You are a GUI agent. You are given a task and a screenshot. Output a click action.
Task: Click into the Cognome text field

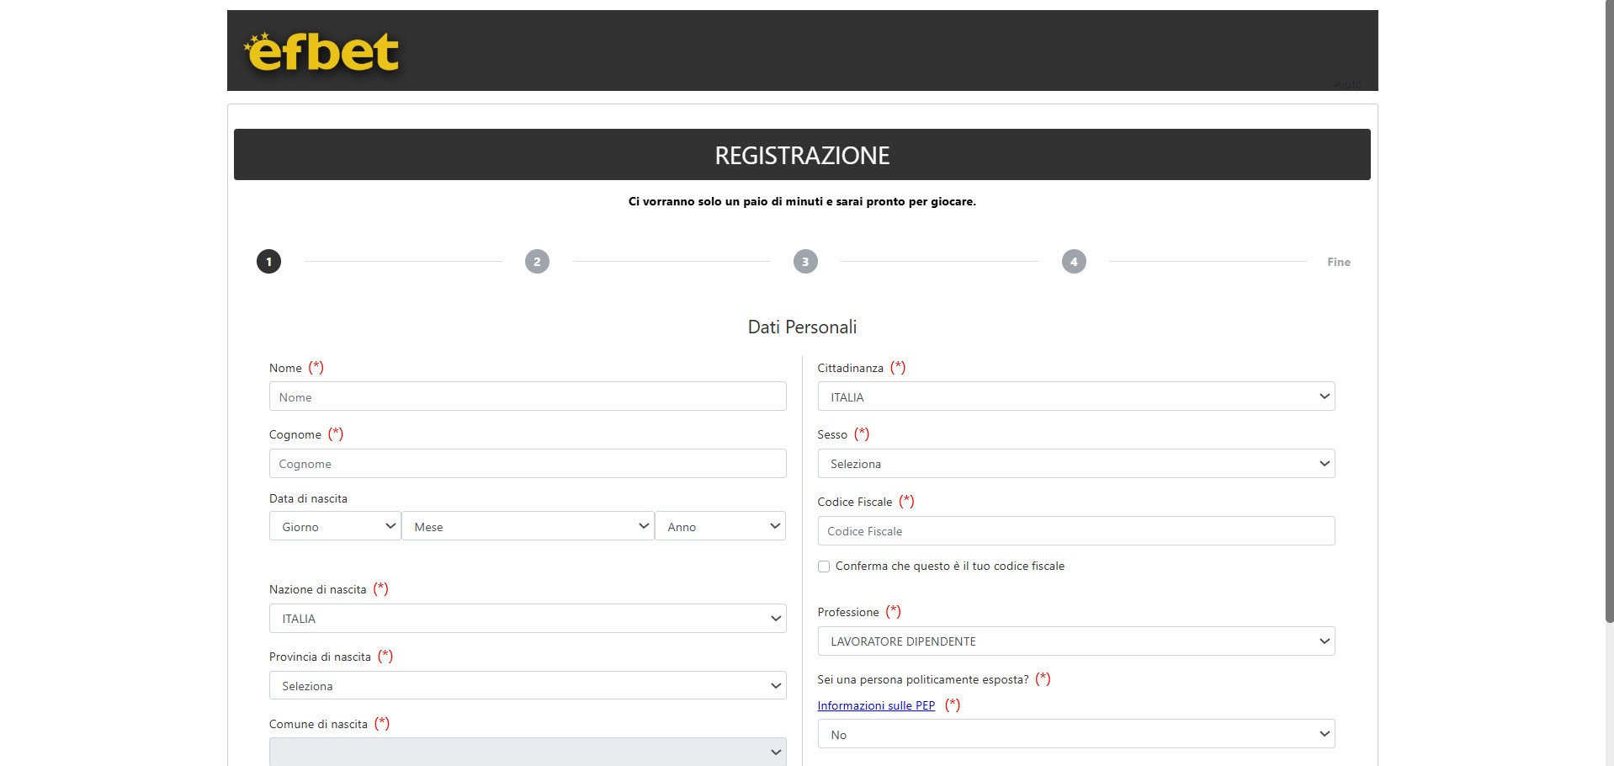pos(528,464)
